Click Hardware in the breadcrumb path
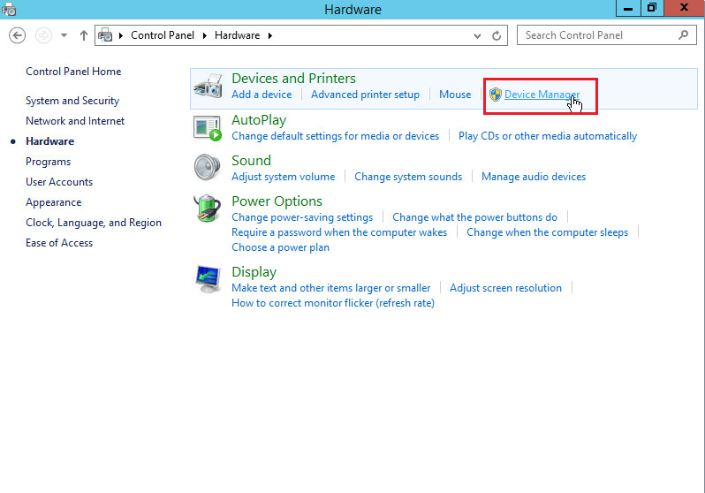The height and width of the screenshot is (493, 705). 237,35
